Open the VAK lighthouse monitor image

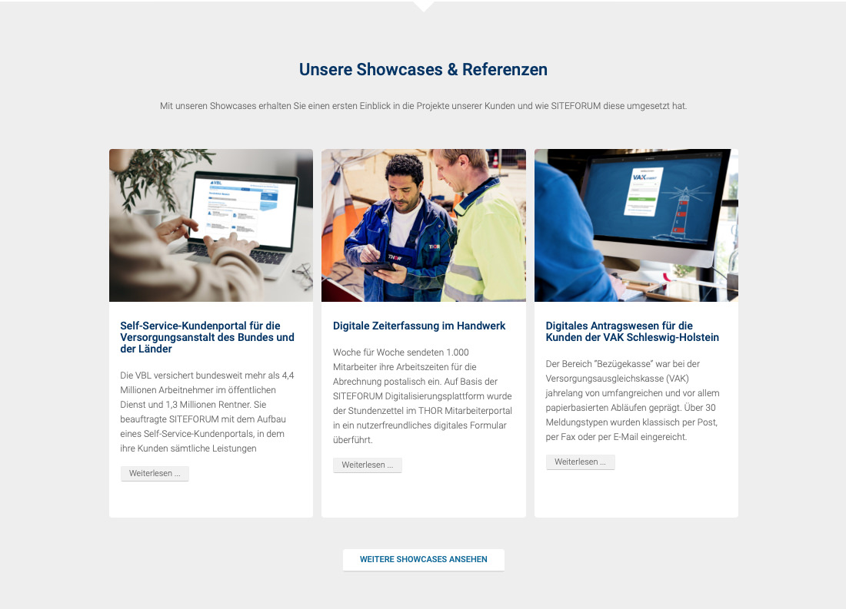tap(636, 225)
